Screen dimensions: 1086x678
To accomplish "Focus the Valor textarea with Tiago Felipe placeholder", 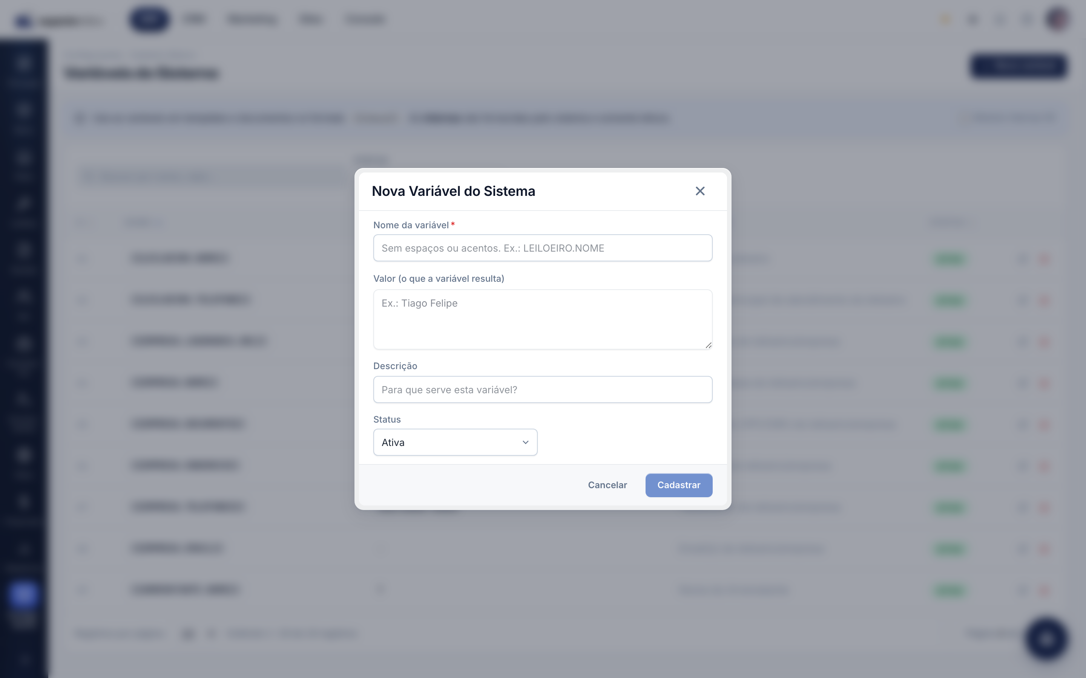I will (543, 319).
